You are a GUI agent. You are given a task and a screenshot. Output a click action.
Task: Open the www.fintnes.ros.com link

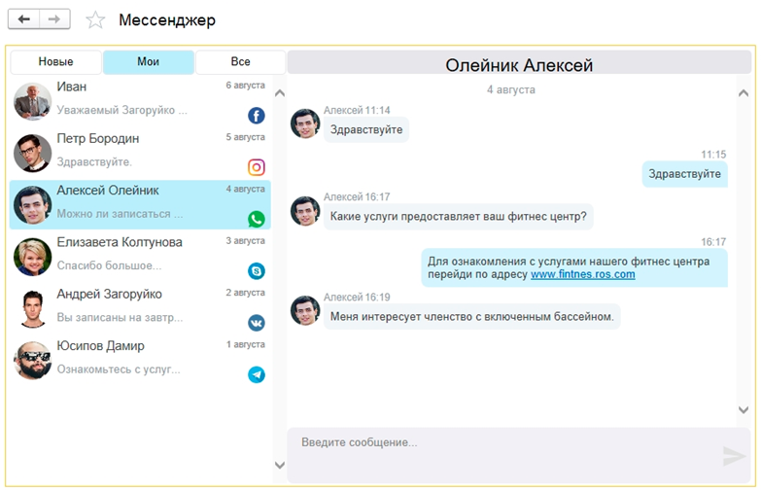(582, 274)
